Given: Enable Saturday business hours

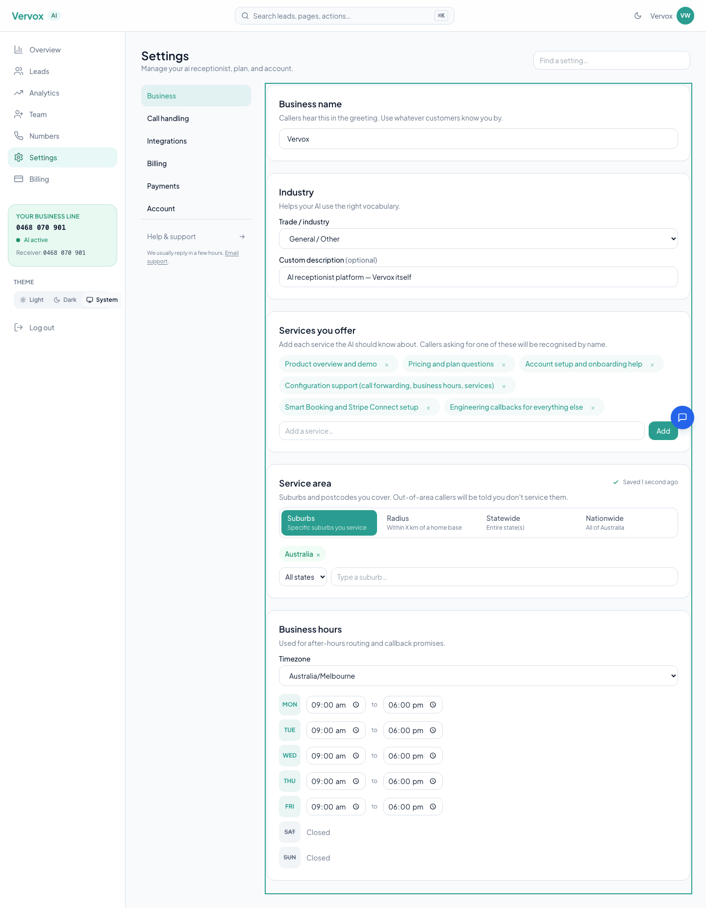Looking at the screenshot, I should point(290,832).
